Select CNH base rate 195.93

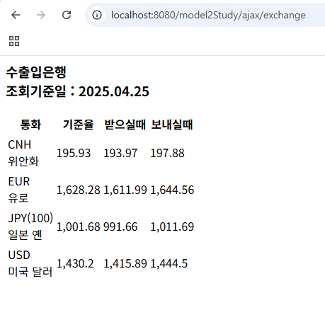pyautogui.click(x=74, y=153)
